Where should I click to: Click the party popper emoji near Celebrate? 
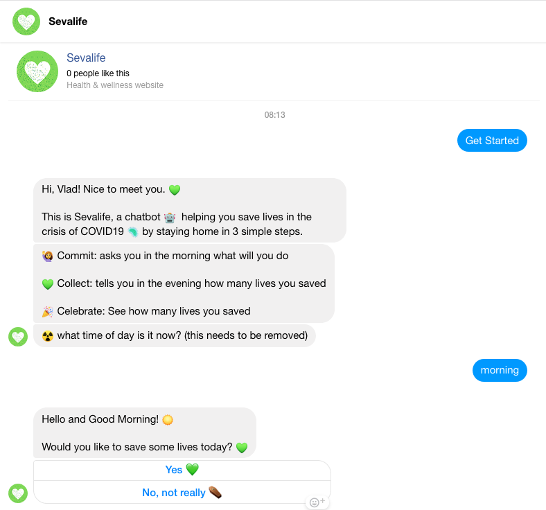(x=48, y=312)
